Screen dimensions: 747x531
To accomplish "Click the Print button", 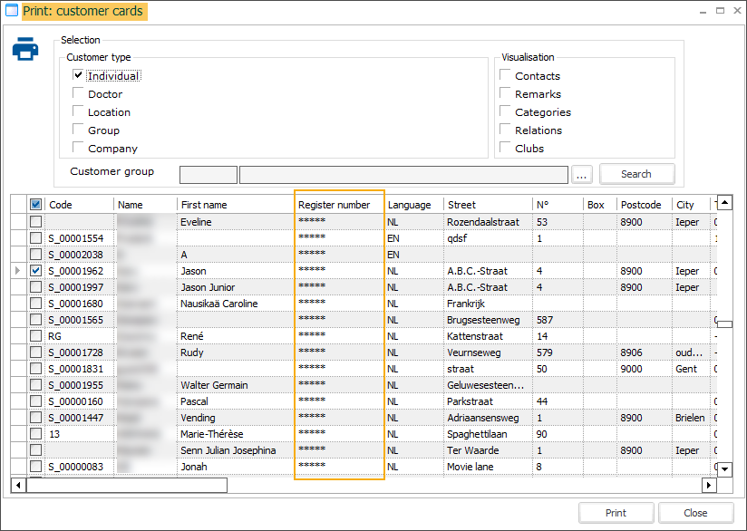I will [x=616, y=513].
